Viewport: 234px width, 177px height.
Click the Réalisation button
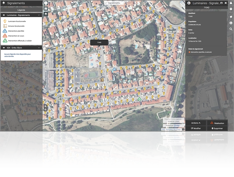point(217,123)
